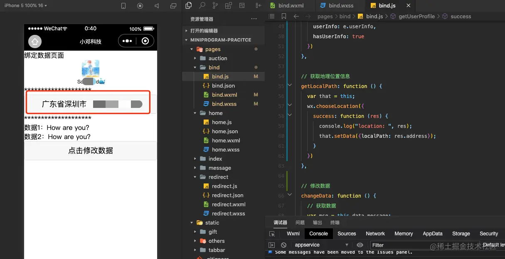Click the forward arrow in breadcrumb bar
This screenshot has width=505, height=259.
click(308, 16)
